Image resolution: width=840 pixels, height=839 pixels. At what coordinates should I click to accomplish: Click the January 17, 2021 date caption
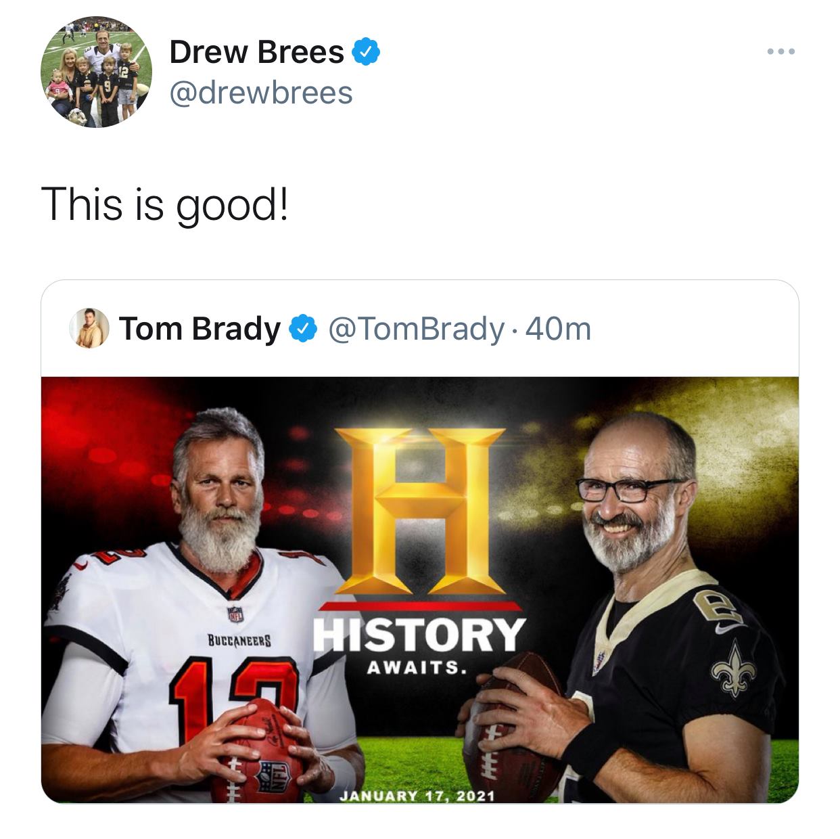[x=417, y=796]
